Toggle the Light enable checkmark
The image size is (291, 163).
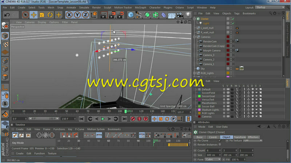pos(233,23)
